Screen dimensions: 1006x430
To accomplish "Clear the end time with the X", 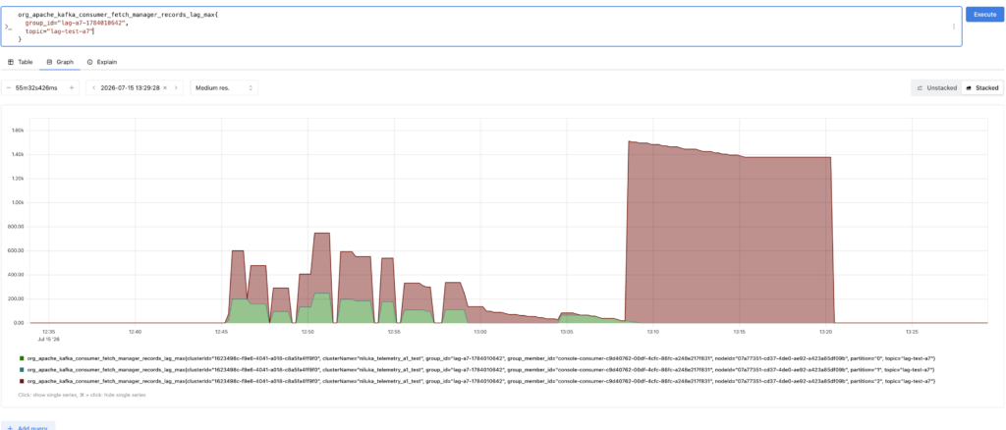I will coord(165,87).
